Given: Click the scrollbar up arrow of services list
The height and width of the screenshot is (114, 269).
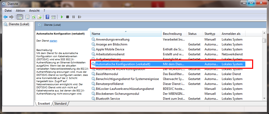Looking at the screenshot, I should point(264,33).
